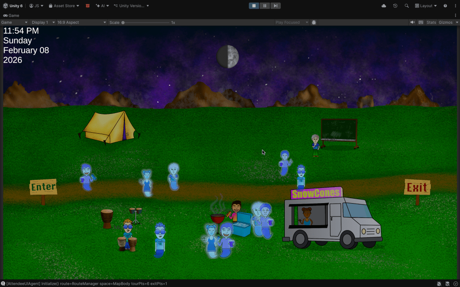Click the red package notification icon
460x287 pixels.
pos(88,6)
